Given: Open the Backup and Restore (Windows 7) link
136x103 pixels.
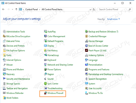Looking at the screenshot, I should (103, 32).
